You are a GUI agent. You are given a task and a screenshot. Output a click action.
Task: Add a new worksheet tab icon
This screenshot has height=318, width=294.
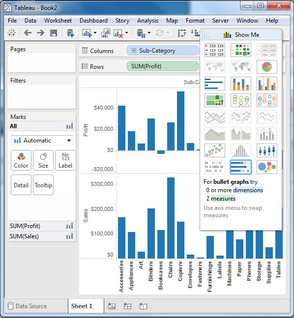click(x=112, y=306)
